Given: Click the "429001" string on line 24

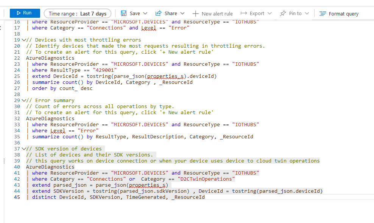Looking at the screenshot, I should click(x=105, y=70).
